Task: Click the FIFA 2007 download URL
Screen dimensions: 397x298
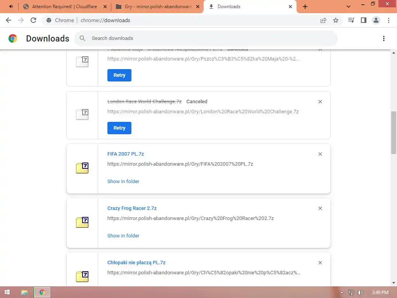Action: tap(180, 164)
